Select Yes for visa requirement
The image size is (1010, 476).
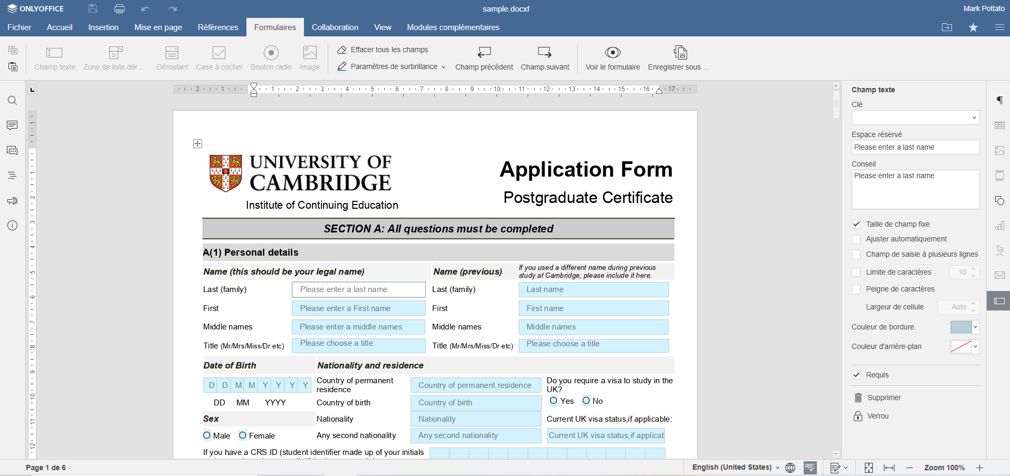pyautogui.click(x=554, y=401)
